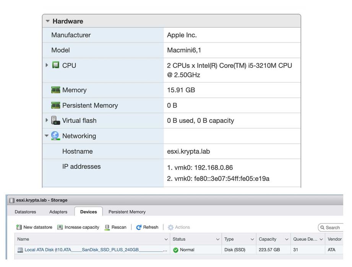Viewport: 352px width, 267px height.
Task: Open the Persistent Memory tab
Action: click(127, 212)
